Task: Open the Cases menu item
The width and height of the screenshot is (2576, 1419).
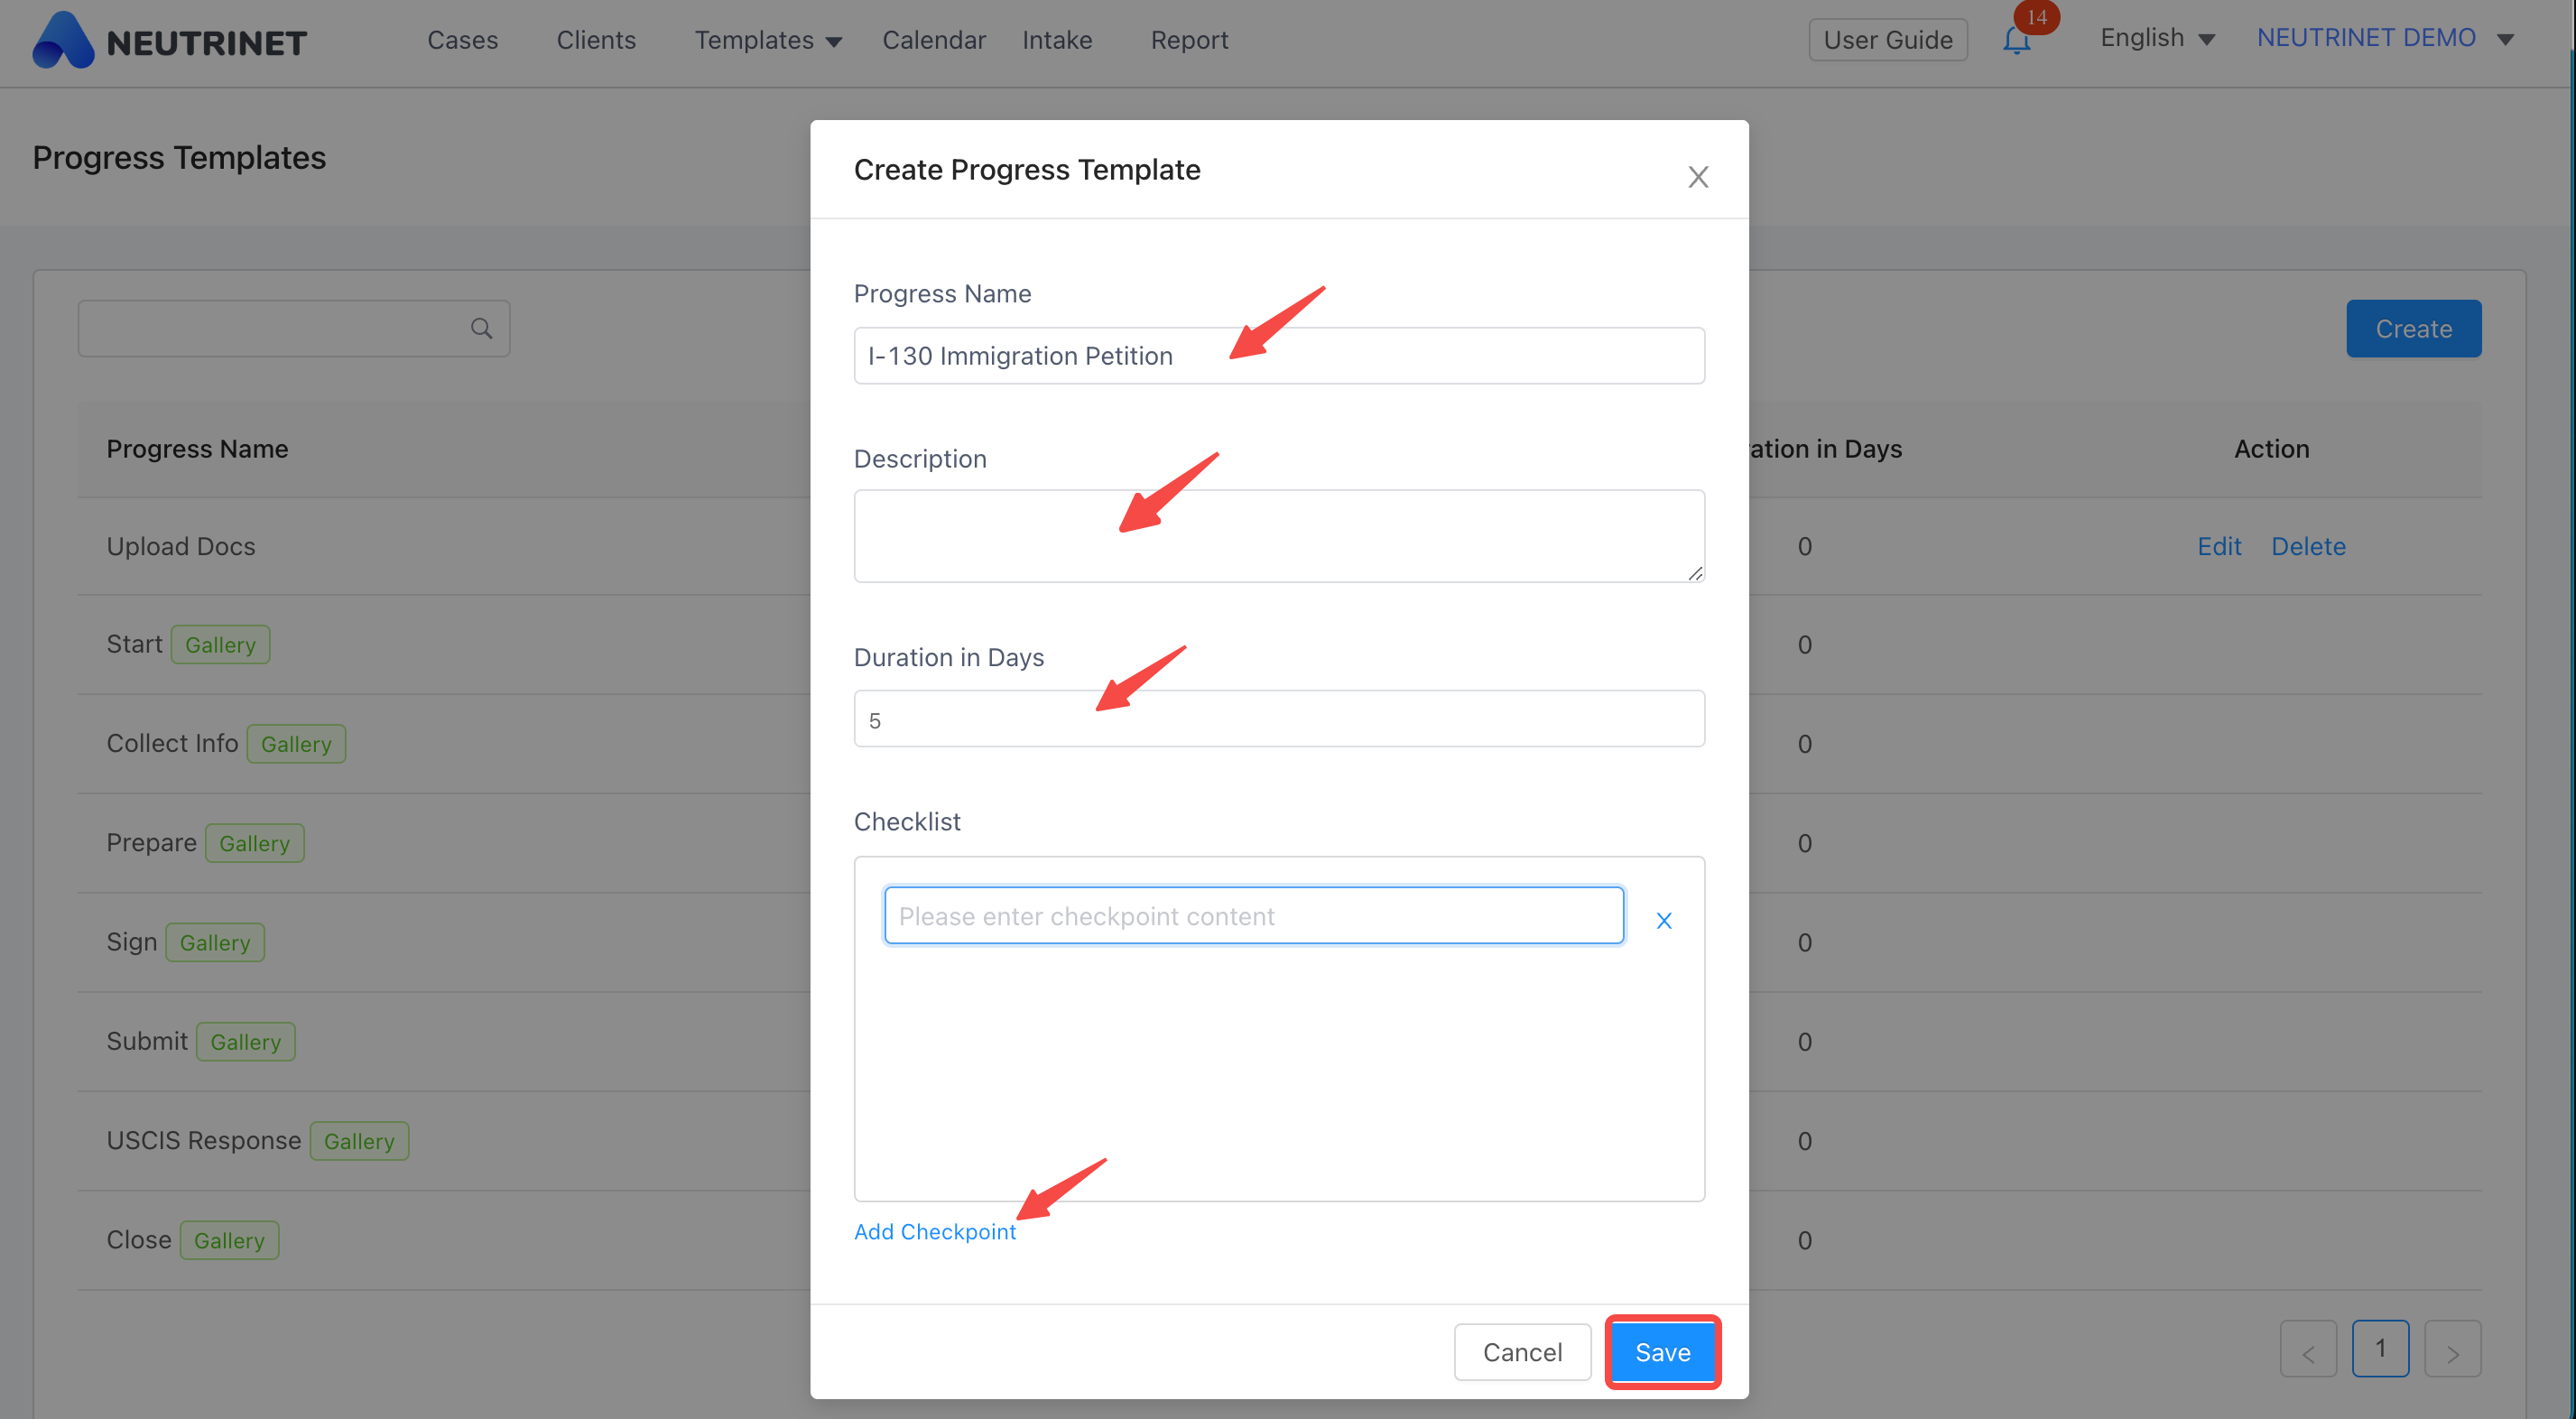Action: 462,40
